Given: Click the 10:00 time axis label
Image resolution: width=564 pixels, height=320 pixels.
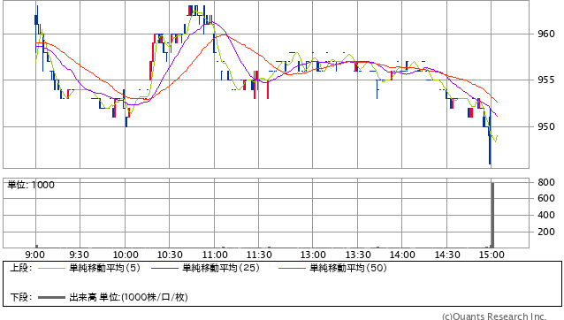Looking at the screenshot, I should [126, 255].
